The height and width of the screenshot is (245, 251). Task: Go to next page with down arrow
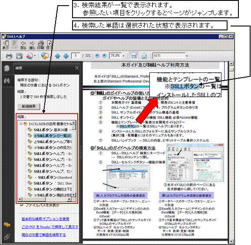(x=66, y=56)
